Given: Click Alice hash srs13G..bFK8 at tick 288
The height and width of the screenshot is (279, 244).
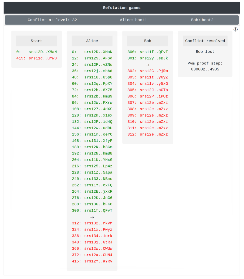Looking at the screenshot, I should coord(98,204).
